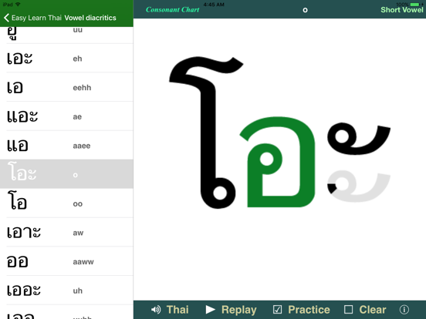
Task: Open the Consonant Chart link
Action: click(173, 10)
